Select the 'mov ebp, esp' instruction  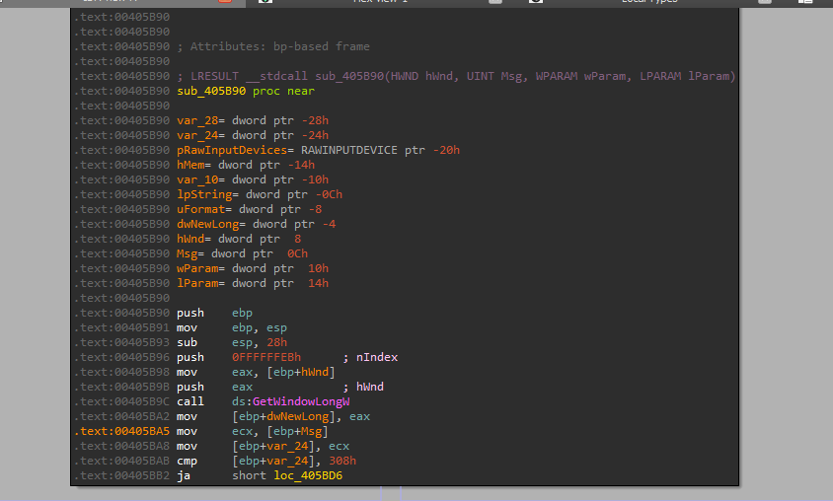232,328
